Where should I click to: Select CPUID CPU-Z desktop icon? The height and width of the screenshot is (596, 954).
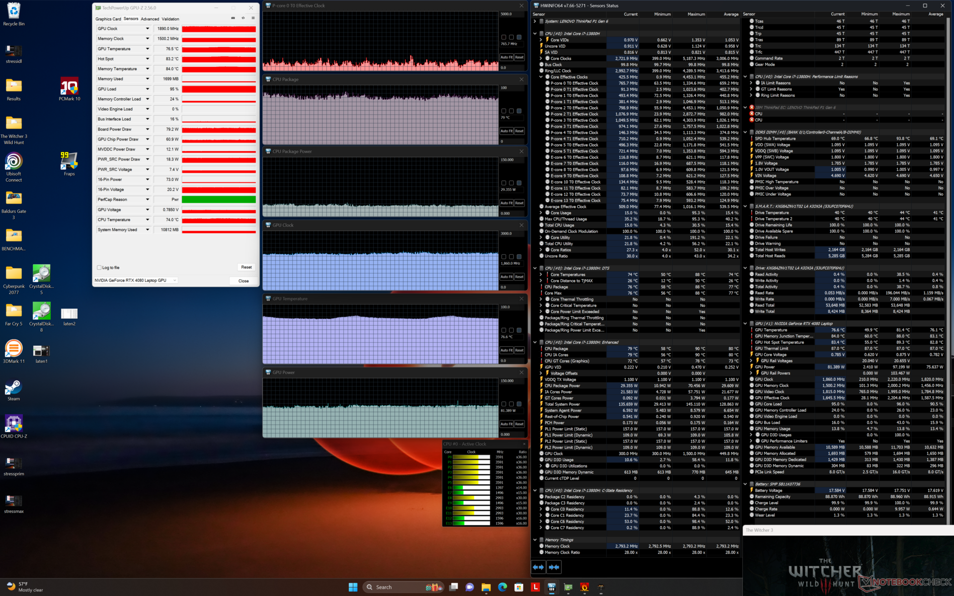(14, 426)
